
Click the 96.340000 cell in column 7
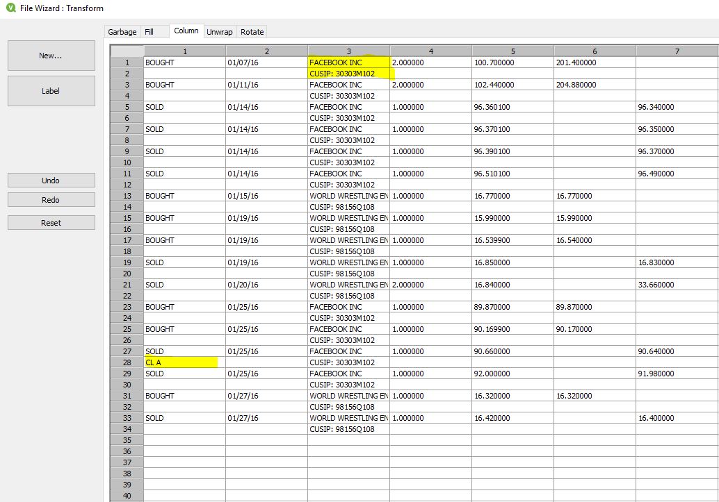click(677, 107)
